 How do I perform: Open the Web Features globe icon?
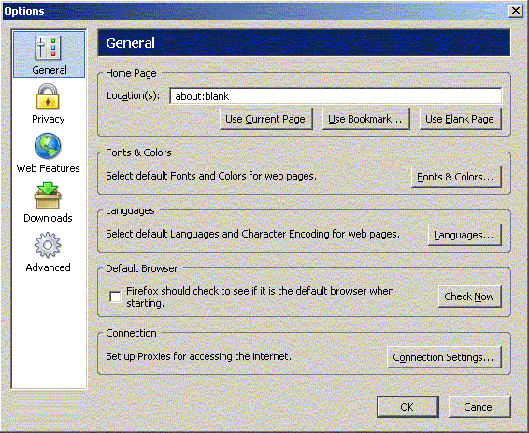[x=48, y=146]
